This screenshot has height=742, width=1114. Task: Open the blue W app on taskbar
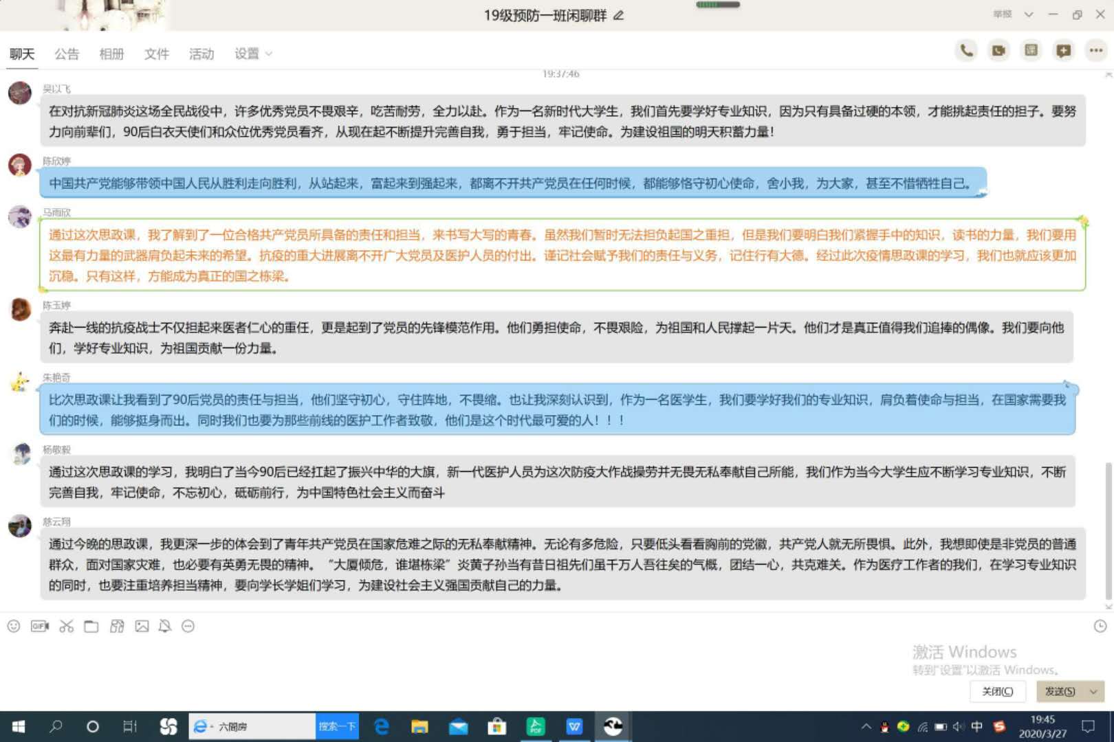click(574, 726)
